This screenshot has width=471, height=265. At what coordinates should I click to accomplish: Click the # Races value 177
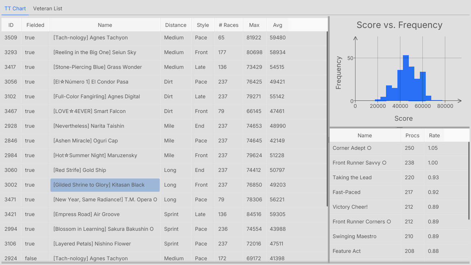pyautogui.click(x=222, y=52)
